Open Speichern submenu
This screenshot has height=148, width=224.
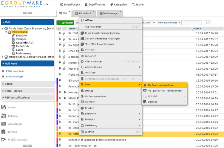tap(110, 114)
